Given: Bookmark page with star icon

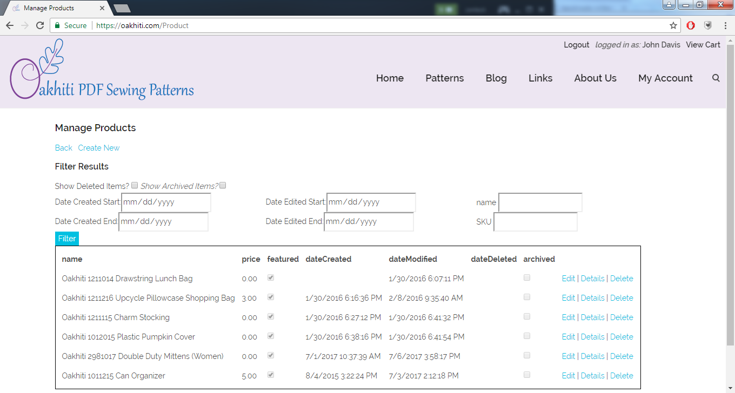Looking at the screenshot, I should coord(673,25).
